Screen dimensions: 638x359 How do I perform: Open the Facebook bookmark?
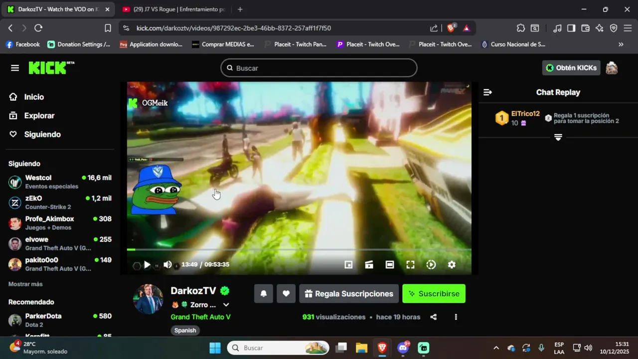23,44
